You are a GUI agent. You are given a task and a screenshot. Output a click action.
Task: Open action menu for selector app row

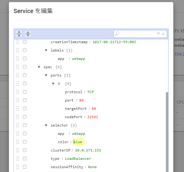click(x=25, y=134)
